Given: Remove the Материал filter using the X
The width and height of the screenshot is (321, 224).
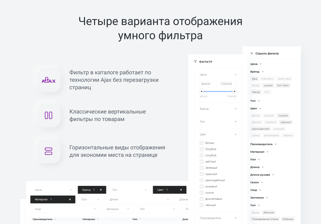Looking at the screenshot, I should [x=70, y=199].
